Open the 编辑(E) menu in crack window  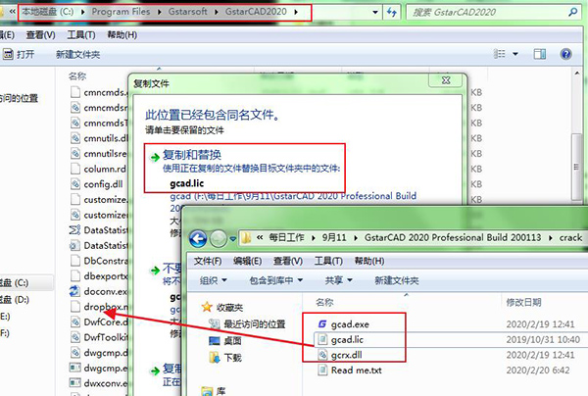[248, 261]
